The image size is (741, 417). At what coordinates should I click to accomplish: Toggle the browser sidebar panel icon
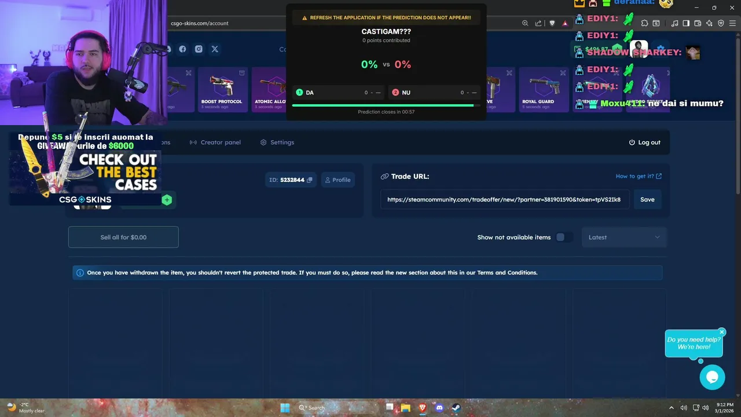(686, 23)
